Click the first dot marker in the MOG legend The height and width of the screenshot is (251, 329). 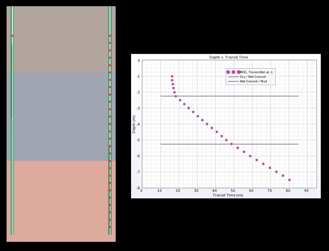[x=228, y=72]
